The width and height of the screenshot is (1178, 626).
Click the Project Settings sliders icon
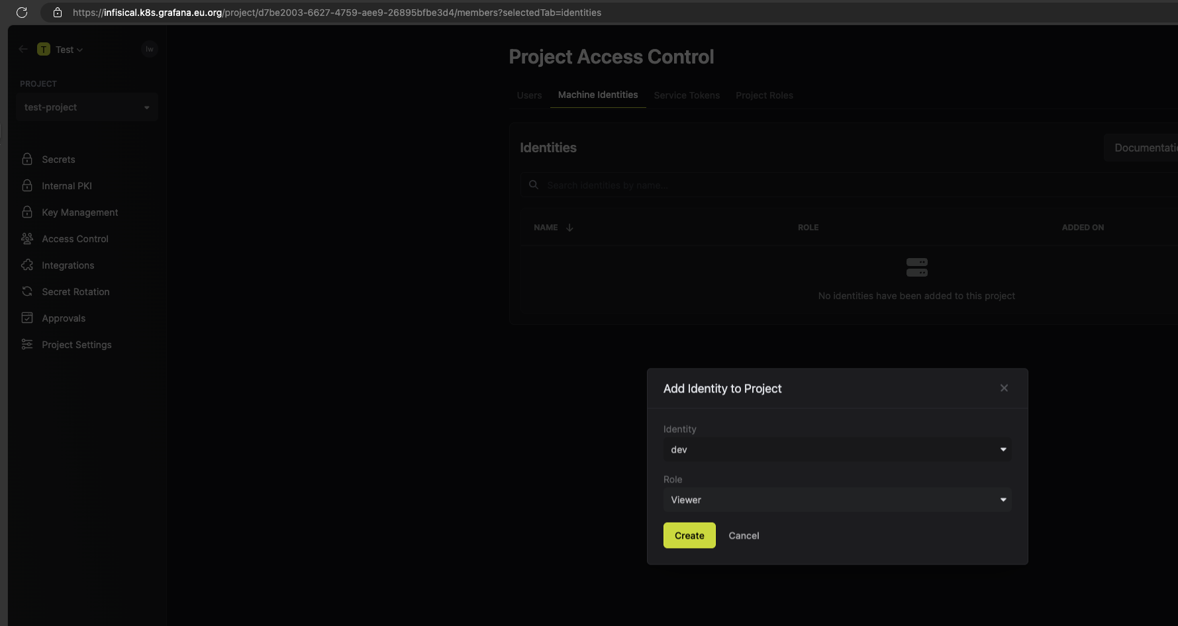[x=27, y=344]
